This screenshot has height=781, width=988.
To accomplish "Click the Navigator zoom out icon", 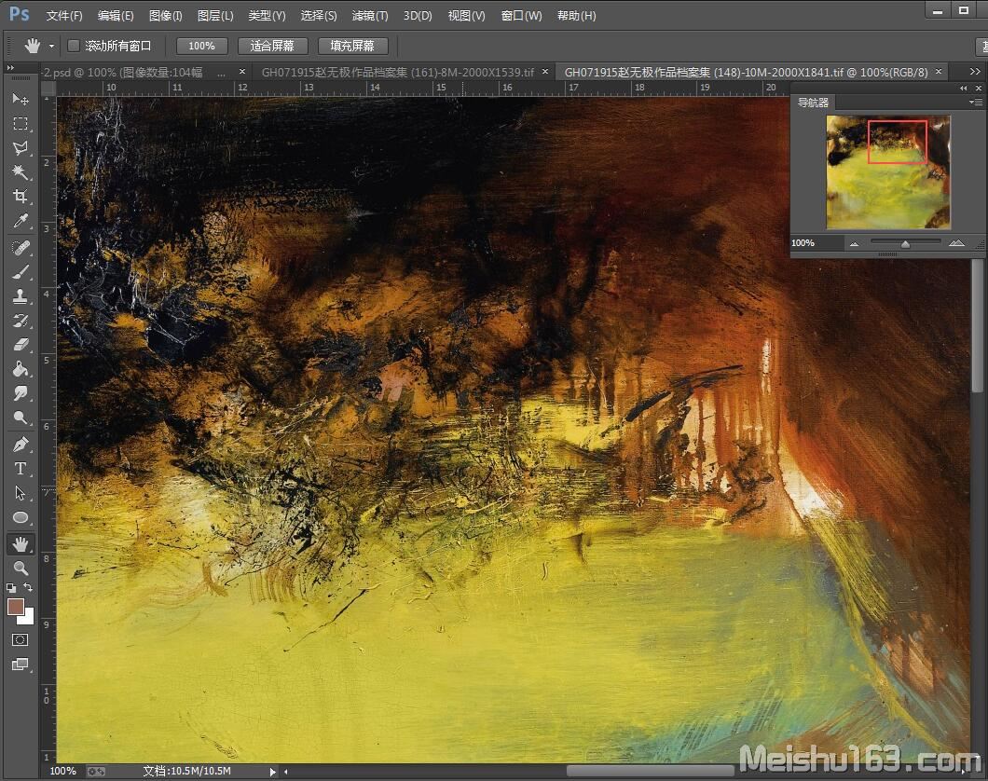I will pos(854,243).
